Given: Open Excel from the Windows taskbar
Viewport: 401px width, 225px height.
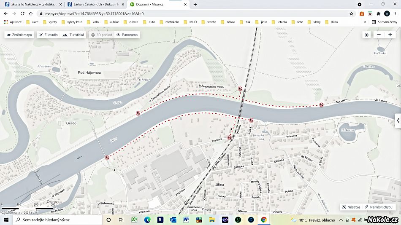Looking at the screenshot, I should tap(134, 220).
